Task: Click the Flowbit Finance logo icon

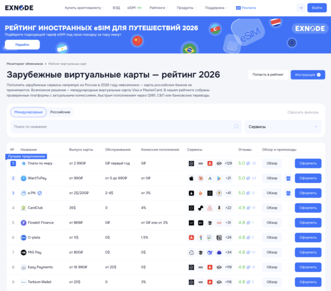Action: (x=23, y=223)
